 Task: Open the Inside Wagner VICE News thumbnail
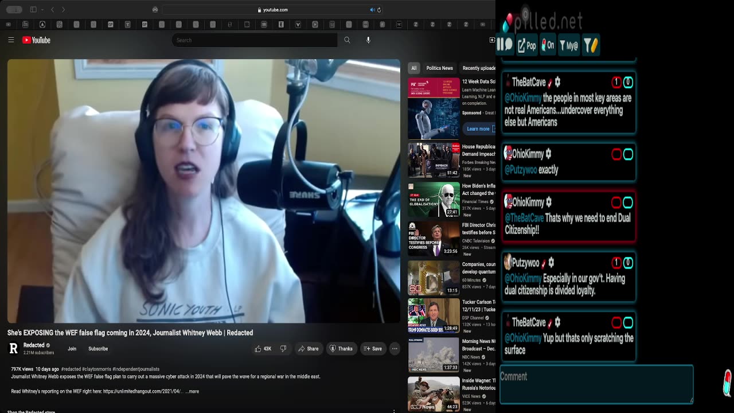tap(434, 394)
